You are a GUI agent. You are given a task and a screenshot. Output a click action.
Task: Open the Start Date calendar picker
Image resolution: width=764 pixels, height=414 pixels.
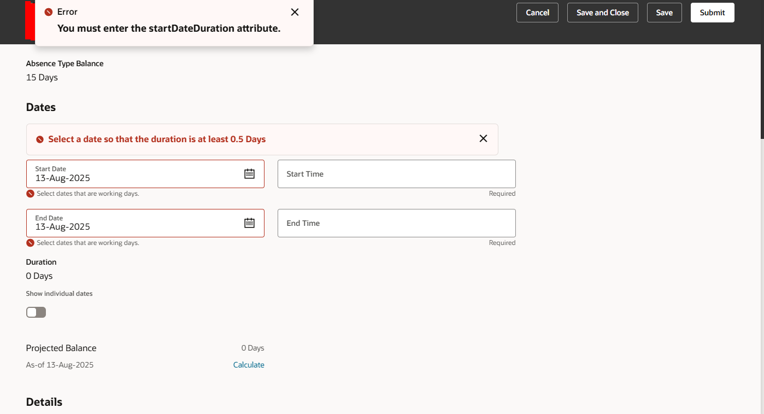[x=249, y=174]
